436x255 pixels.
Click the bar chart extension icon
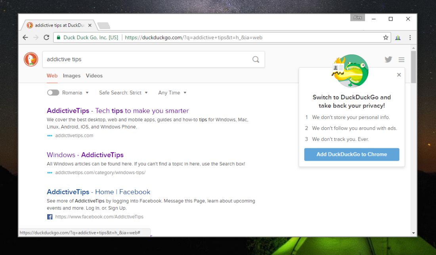[398, 38]
